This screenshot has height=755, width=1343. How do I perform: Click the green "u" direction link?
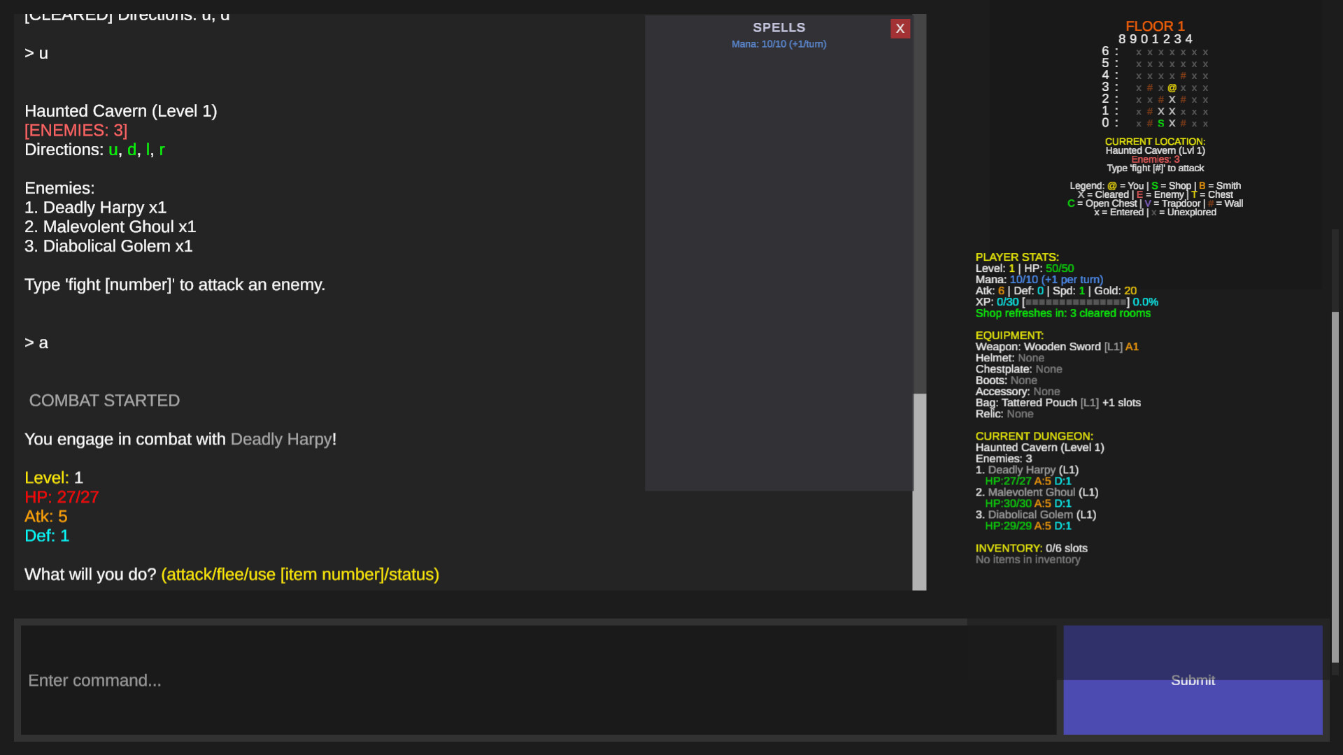click(113, 150)
